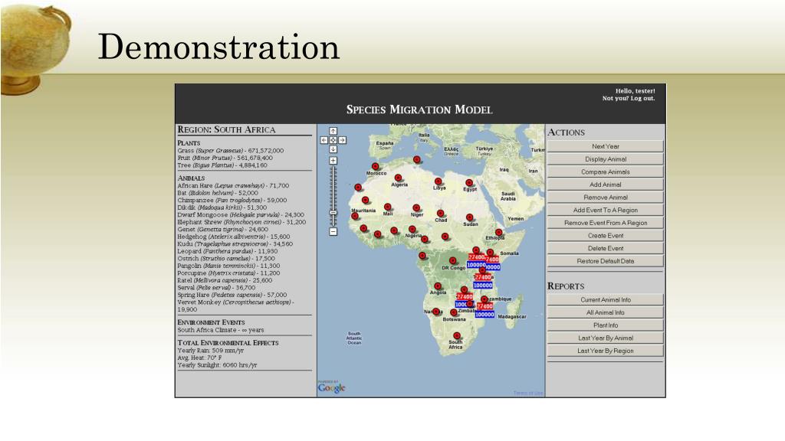
Task: Click the Species Migration Model title
Action: (x=419, y=109)
